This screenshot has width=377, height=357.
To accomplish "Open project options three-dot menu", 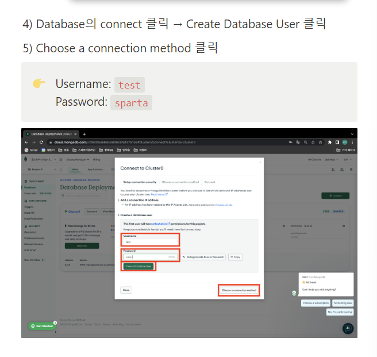I will coord(61,170).
